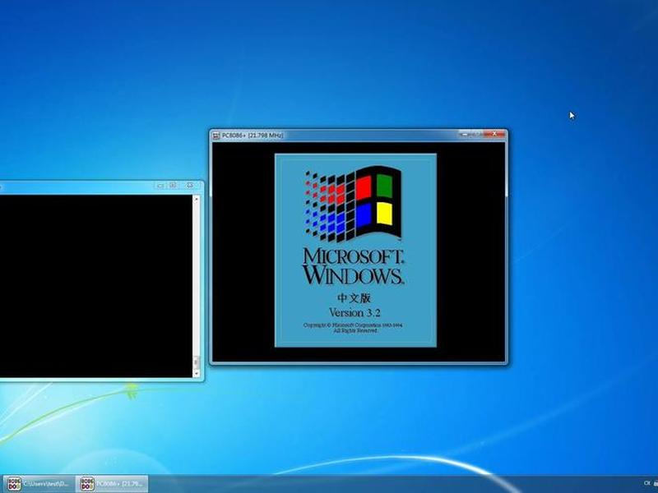The height and width of the screenshot is (493, 658).
Task: Click the console scrollbar down arrow
Action: click(x=196, y=373)
